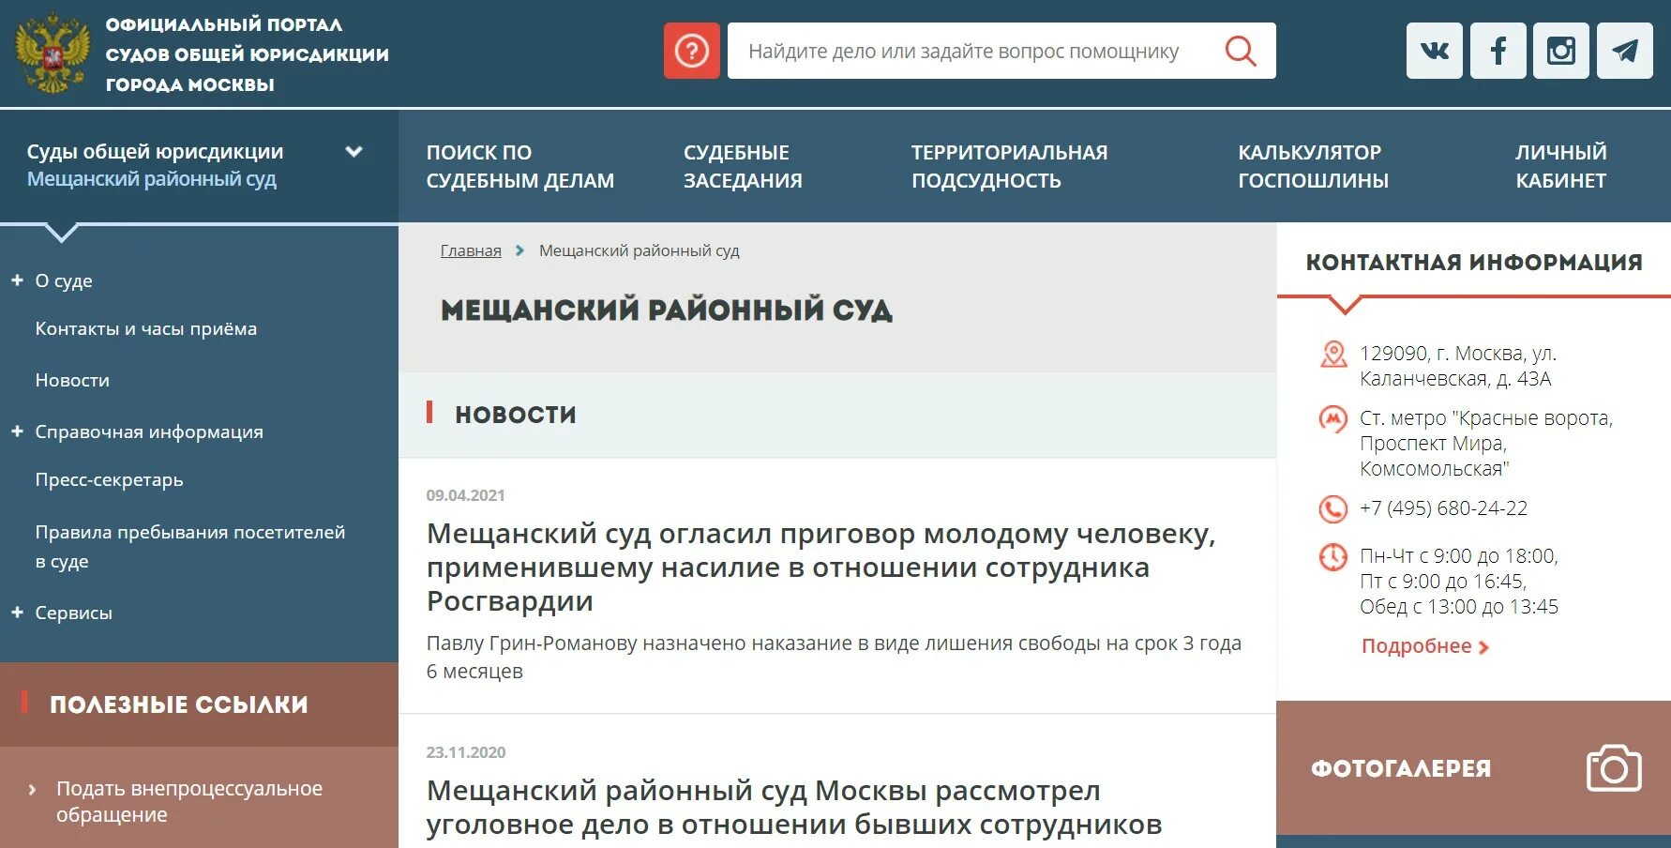Viewport: 1671px width, 848px height.
Task: Click the metro station icon
Action: 1332,418
